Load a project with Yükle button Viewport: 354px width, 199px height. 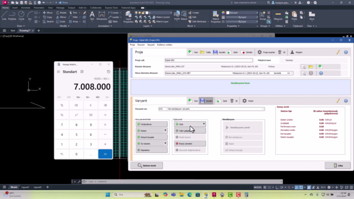pyautogui.click(x=205, y=53)
